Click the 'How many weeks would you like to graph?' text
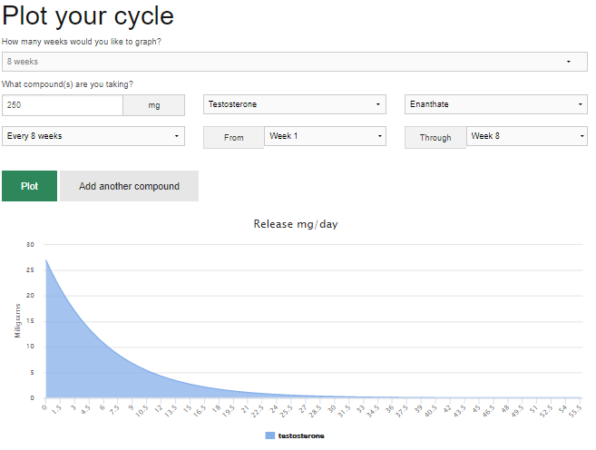The height and width of the screenshot is (450, 596). 82,42
